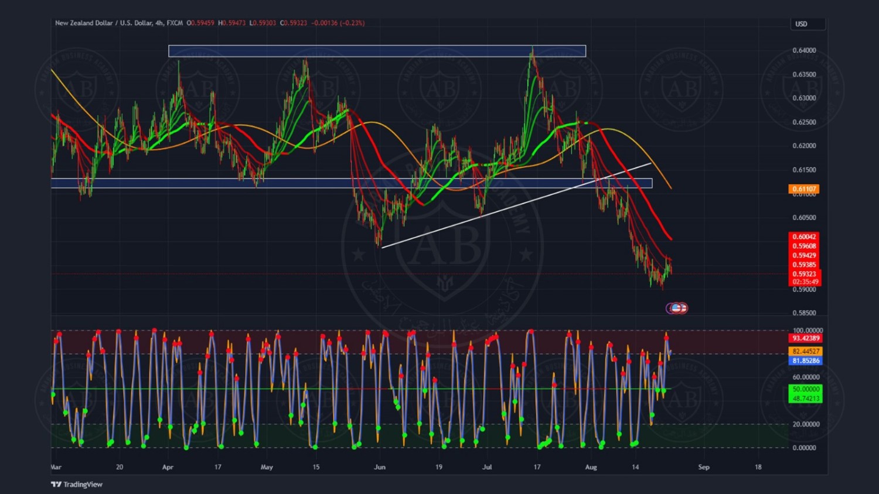The height and width of the screenshot is (494, 879).
Task: Click the Sep date on time axis
Action: click(704, 467)
